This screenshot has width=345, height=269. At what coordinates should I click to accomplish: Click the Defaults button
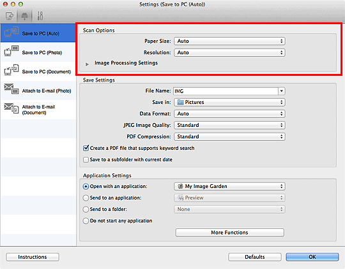click(255, 257)
